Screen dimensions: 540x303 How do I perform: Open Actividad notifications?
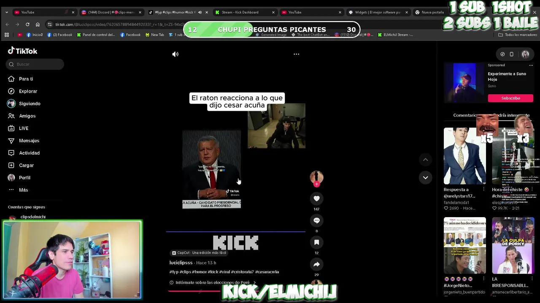29,153
